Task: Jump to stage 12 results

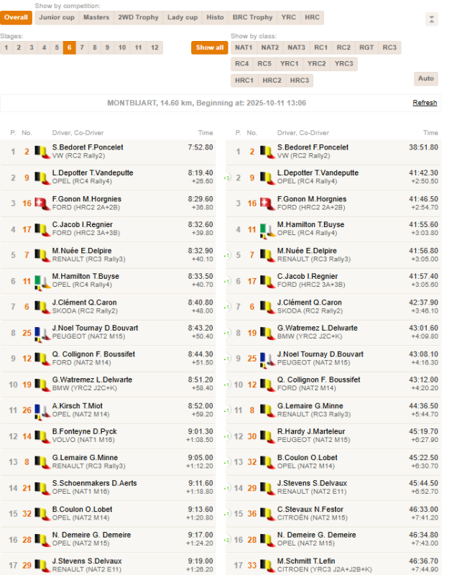Action: 154,47
